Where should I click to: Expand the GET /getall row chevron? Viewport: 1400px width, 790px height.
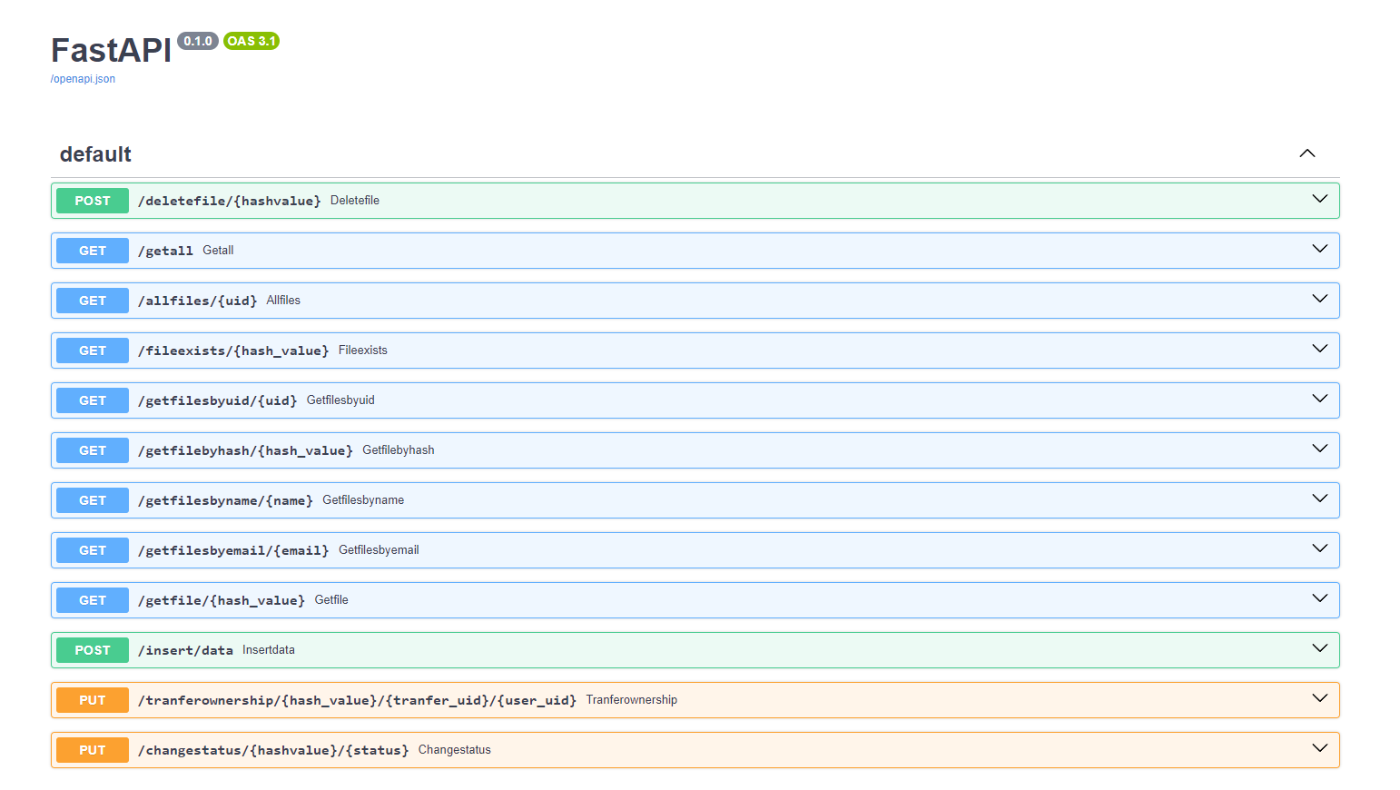click(x=1320, y=249)
